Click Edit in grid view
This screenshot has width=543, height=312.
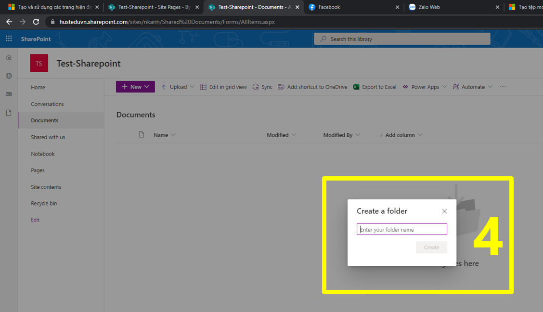223,87
